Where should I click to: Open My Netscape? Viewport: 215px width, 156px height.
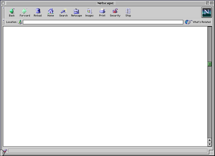76,12
